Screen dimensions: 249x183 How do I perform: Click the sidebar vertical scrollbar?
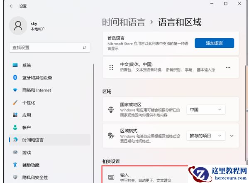point(93,124)
